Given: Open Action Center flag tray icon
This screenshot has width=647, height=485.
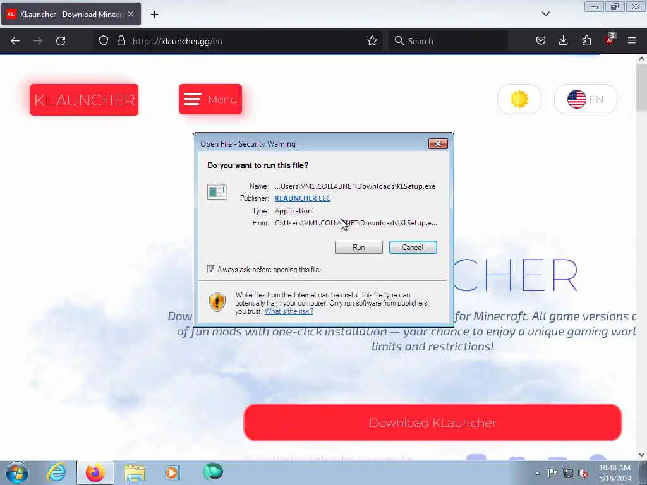Looking at the screenshot, I should [552, 473].
